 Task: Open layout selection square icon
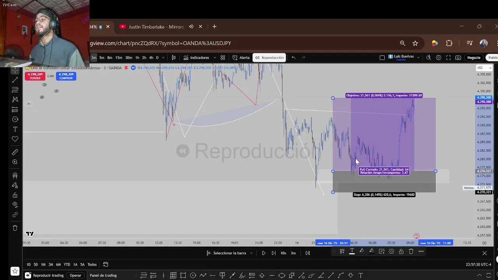pyautogui.click(x=382, y=58)
